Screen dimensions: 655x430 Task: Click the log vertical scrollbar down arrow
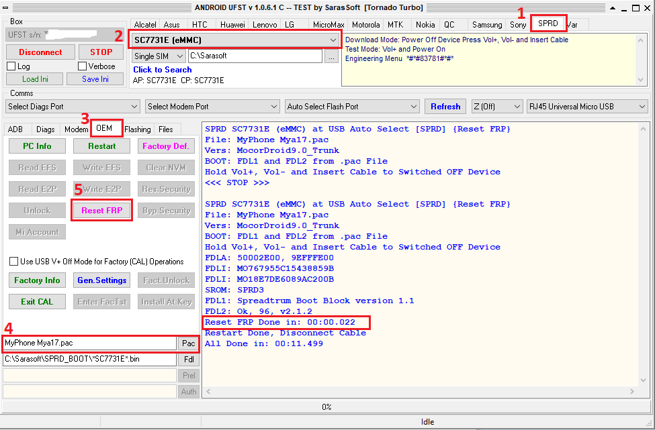coord(644,380)
